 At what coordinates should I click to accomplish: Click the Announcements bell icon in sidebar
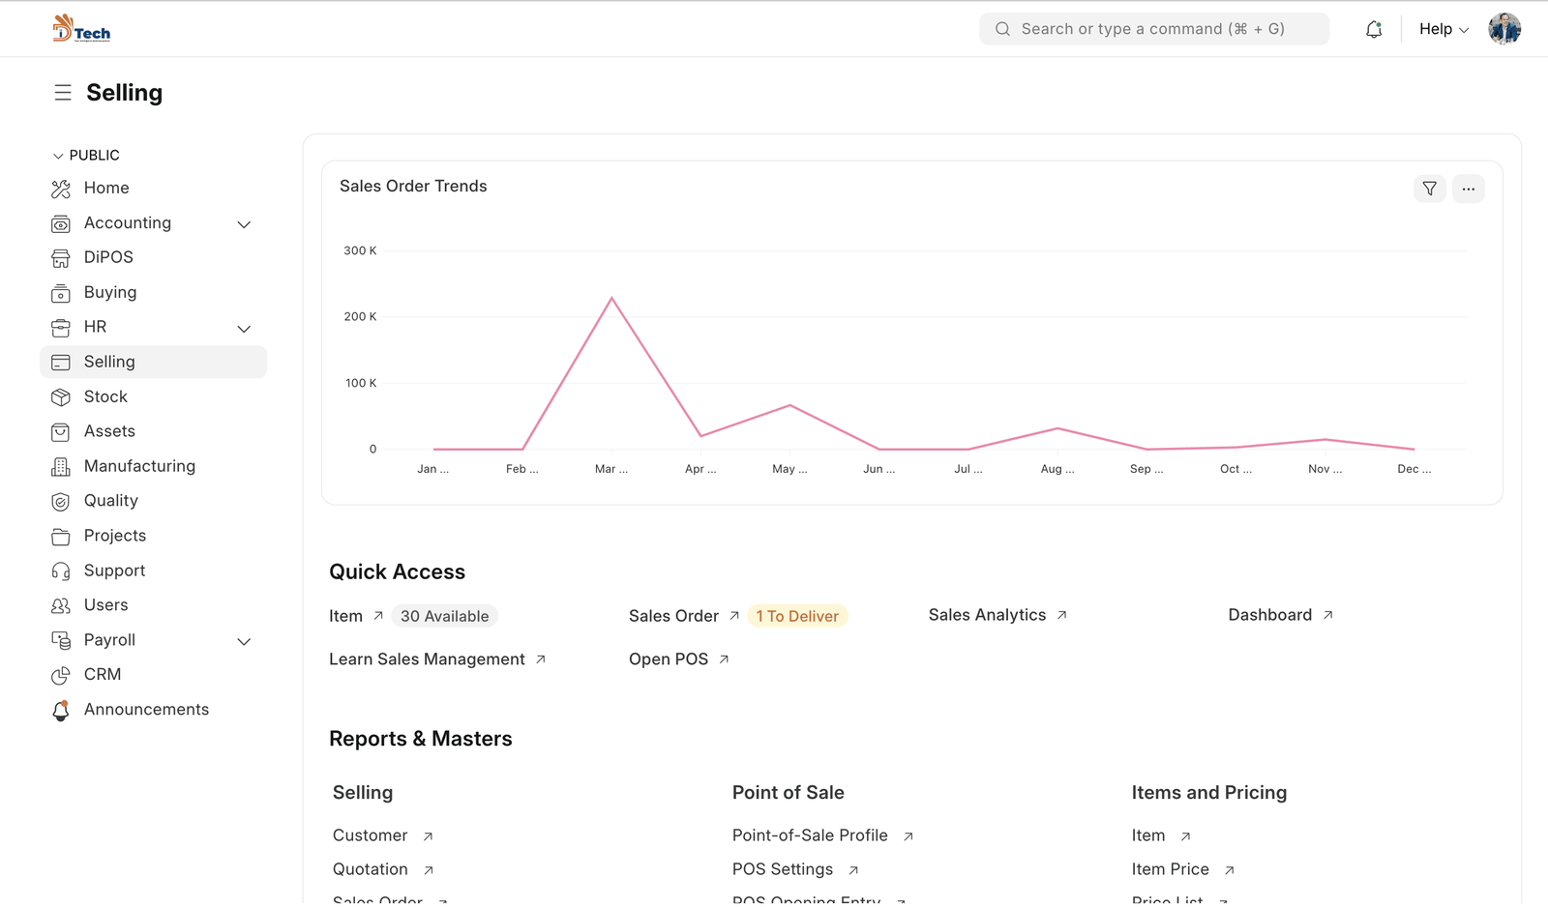tap(61, 711)
